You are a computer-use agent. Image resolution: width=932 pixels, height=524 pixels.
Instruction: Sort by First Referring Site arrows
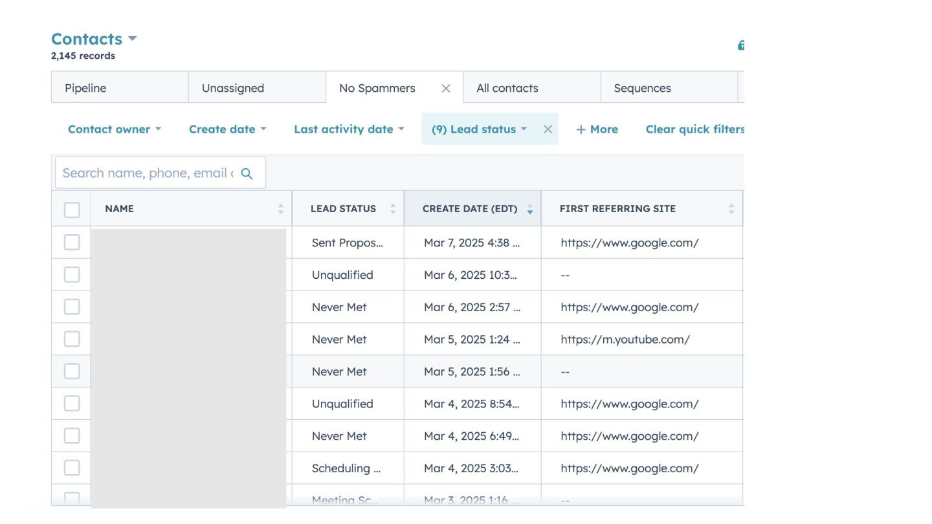(731, 209)
